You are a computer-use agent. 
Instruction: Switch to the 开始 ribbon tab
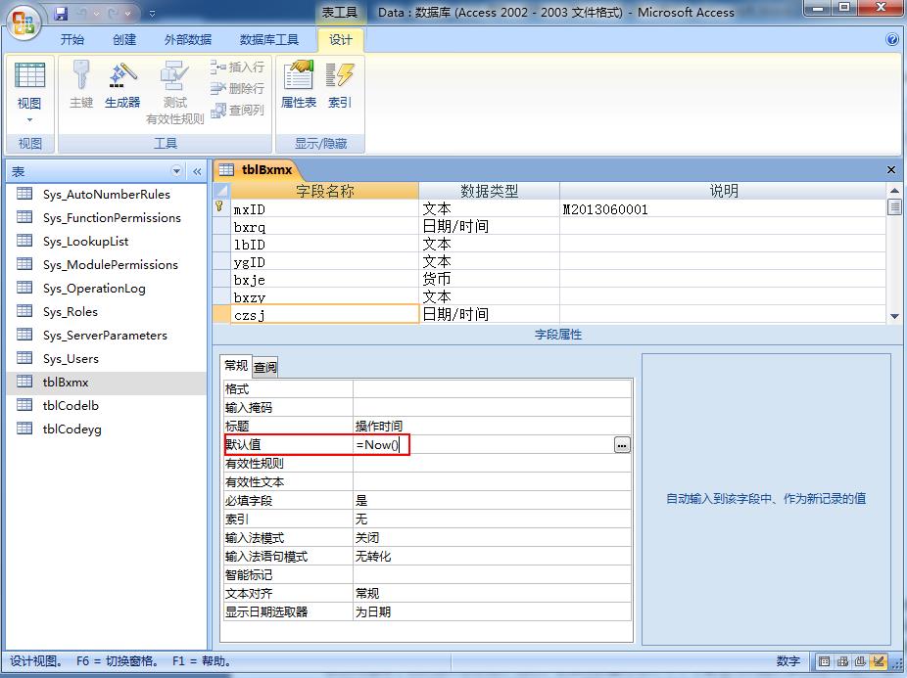72,39
